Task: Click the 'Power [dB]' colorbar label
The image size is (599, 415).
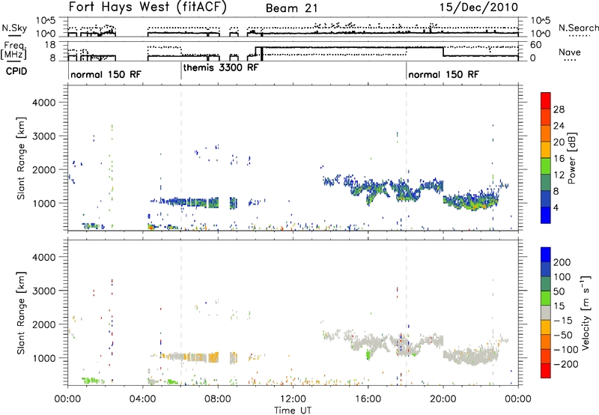Action: pos(572,158)
